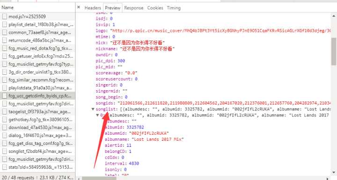Click the scroll up arrow in preview pane

coord(334,16)
